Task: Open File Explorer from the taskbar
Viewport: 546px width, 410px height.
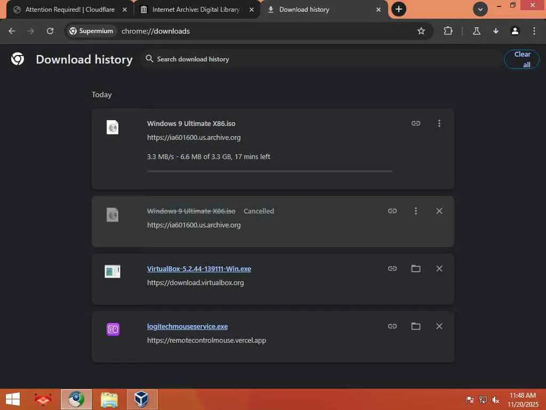Action: [109, 399]
